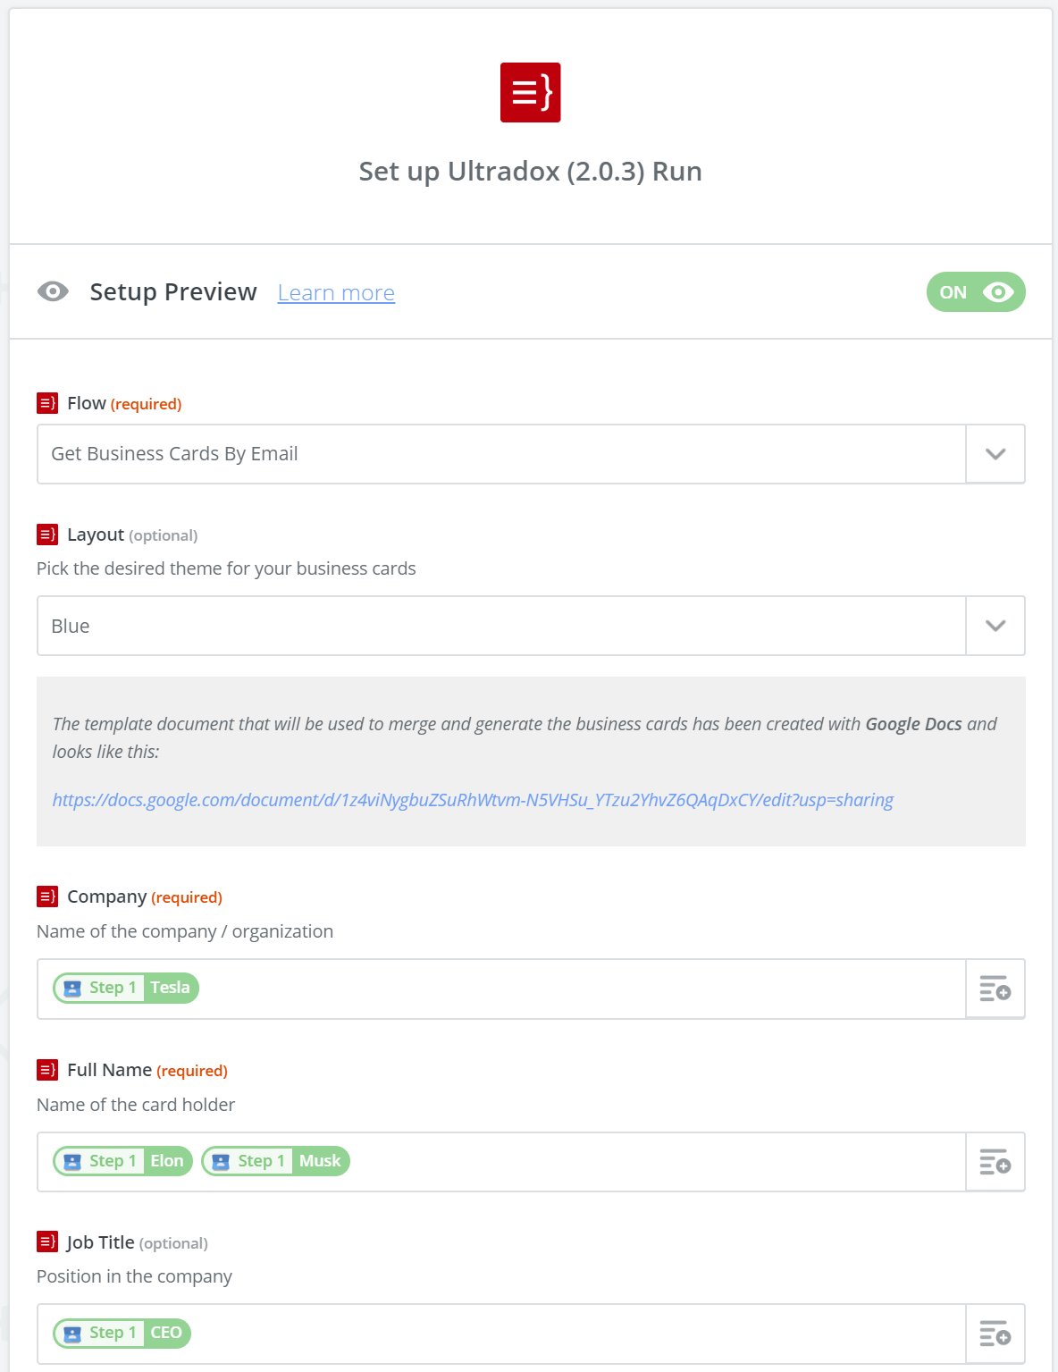
Task: Click the Ultradox icon beside Flow label
Action: [x=47, y=403]
